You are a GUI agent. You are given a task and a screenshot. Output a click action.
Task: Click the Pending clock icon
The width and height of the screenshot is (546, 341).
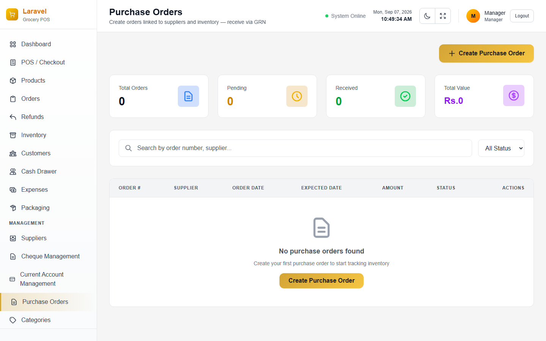pos(297,96)
